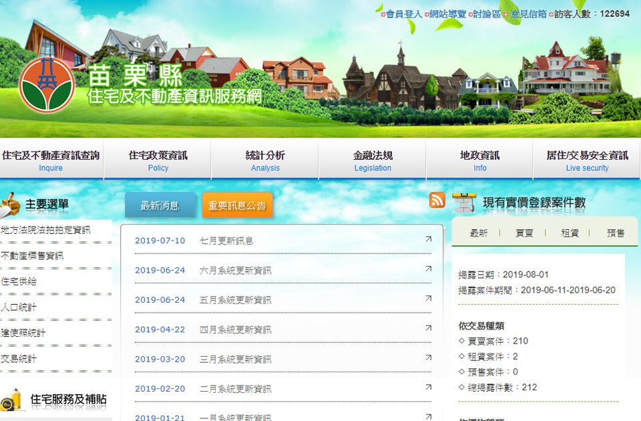Click the 苗栗縣 site title banner
Image resolution: width=641 pixels, height=421 pixels.
click(x=136, y=76)
